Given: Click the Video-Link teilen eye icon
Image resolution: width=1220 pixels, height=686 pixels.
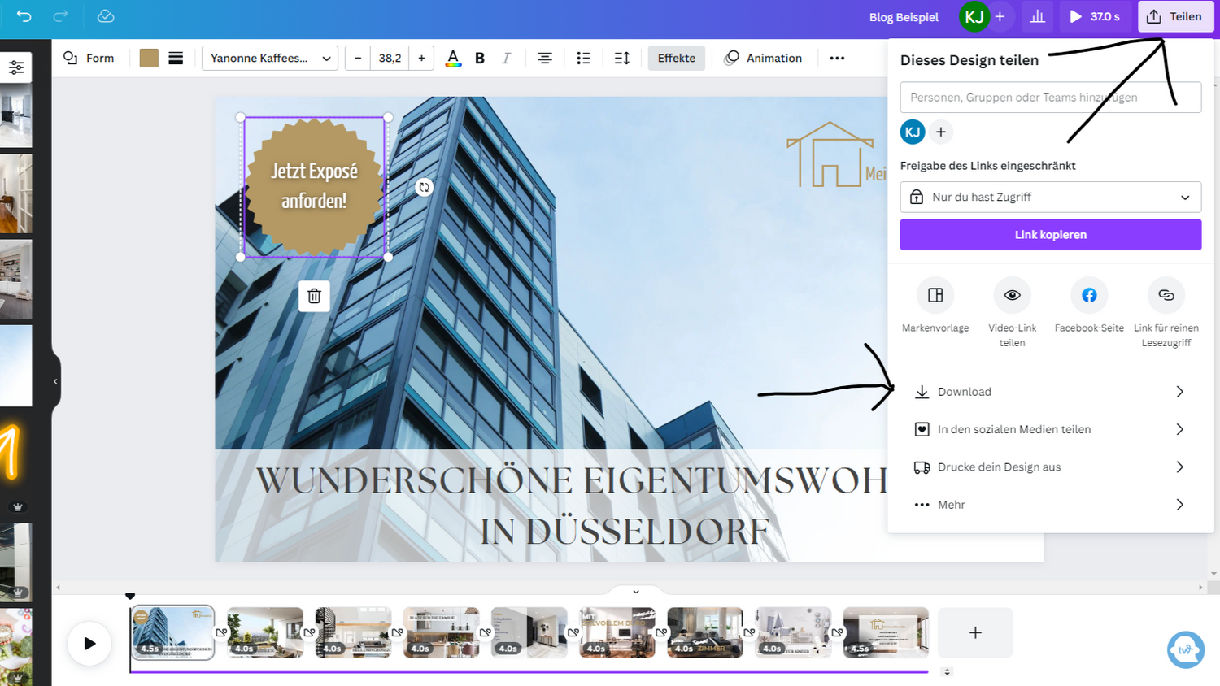Looking at the screenshot, I should coord(1012,295).
